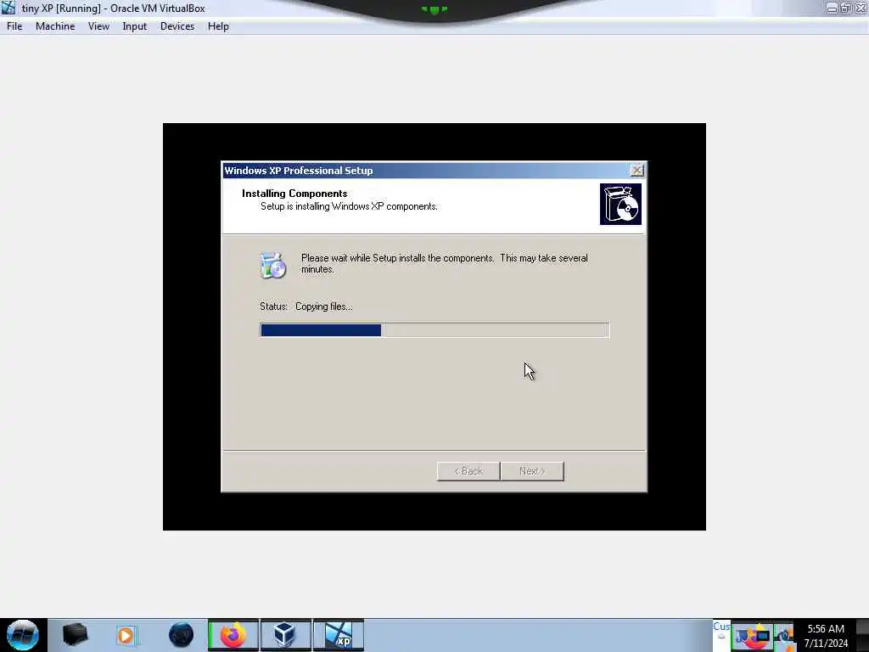Show hidden tray icons arrow

721,637
